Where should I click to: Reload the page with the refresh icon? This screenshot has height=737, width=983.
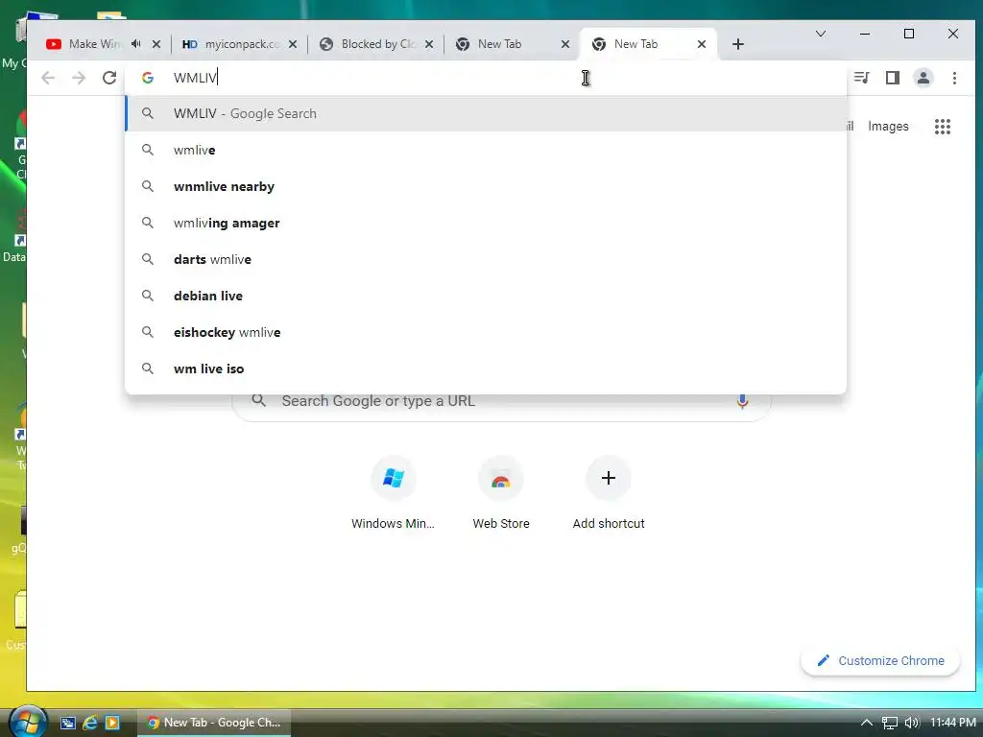coord(109,78)
